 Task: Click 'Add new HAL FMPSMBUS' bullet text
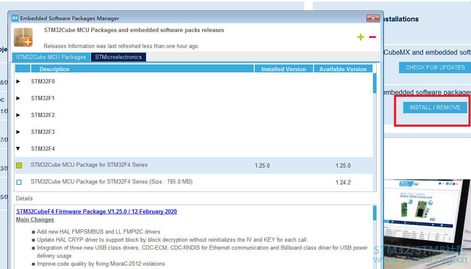click(x=98, y=232)
